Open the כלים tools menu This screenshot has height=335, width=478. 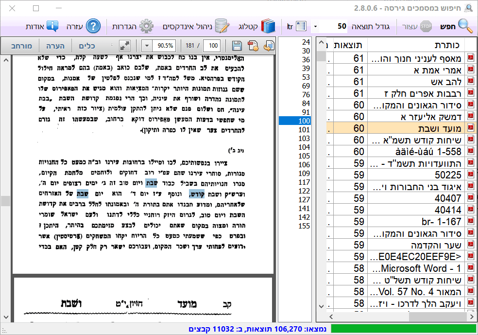click(86, 46)
